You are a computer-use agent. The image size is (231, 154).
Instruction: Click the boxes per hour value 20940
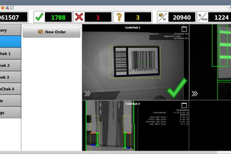pos(182,17)
